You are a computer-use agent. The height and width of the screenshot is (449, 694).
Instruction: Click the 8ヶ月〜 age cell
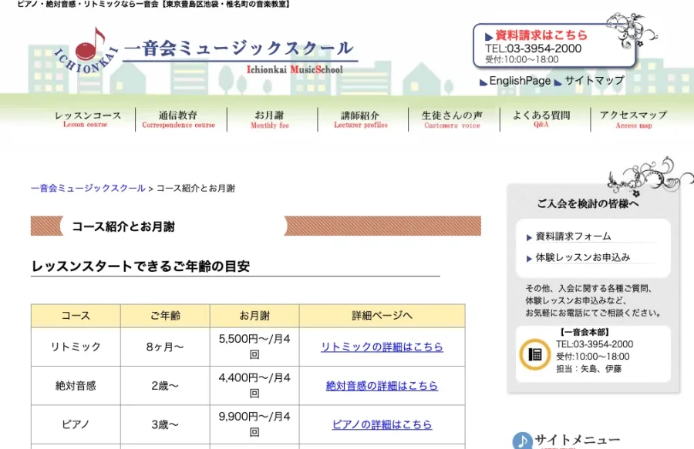click(165, 347)
